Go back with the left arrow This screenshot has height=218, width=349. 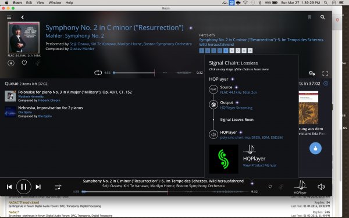click(x=23, y=17)
